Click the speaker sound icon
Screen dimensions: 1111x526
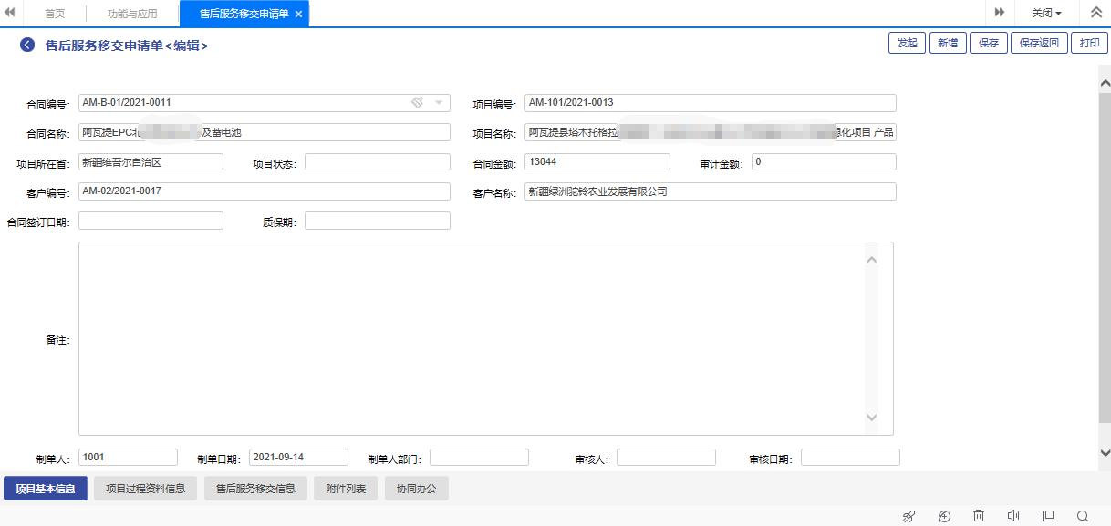[x=1012, y=516]
